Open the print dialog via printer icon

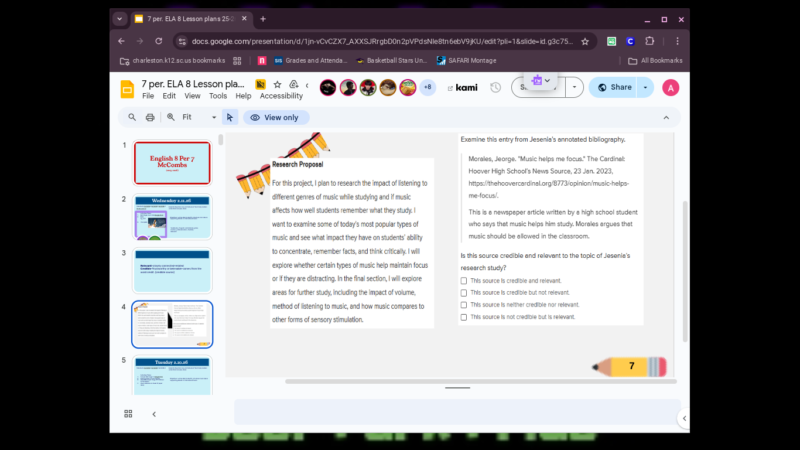[x=150, y=117]
